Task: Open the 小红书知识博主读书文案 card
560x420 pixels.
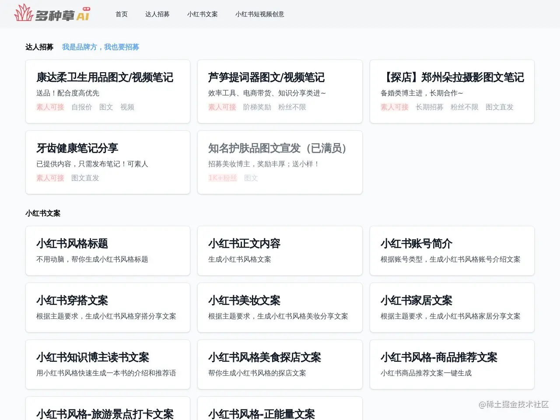Action: point(108,364)
